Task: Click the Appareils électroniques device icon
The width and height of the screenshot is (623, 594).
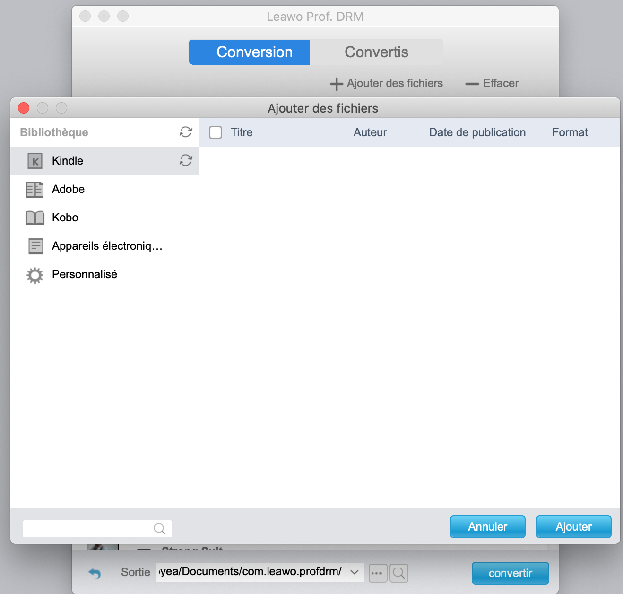Action: (x=35, y=246)
